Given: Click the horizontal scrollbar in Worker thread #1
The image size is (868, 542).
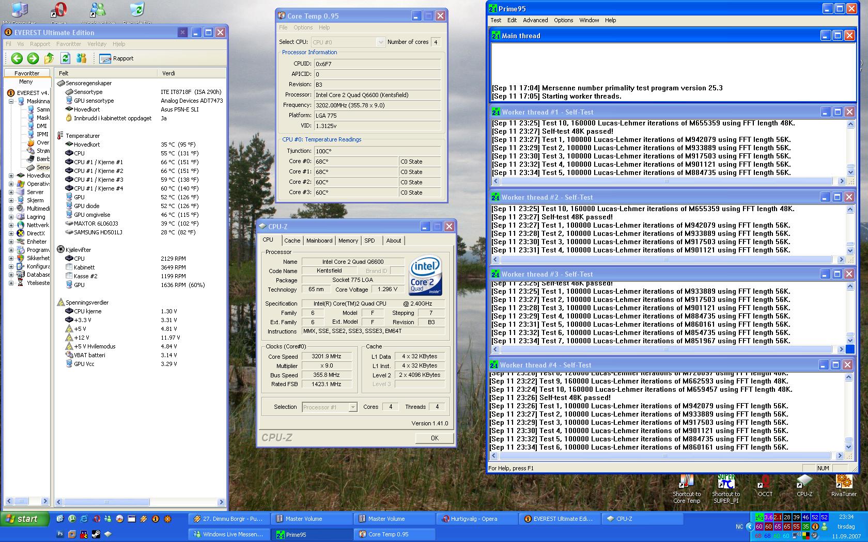Looking at the screenshot, I should 667,181.
